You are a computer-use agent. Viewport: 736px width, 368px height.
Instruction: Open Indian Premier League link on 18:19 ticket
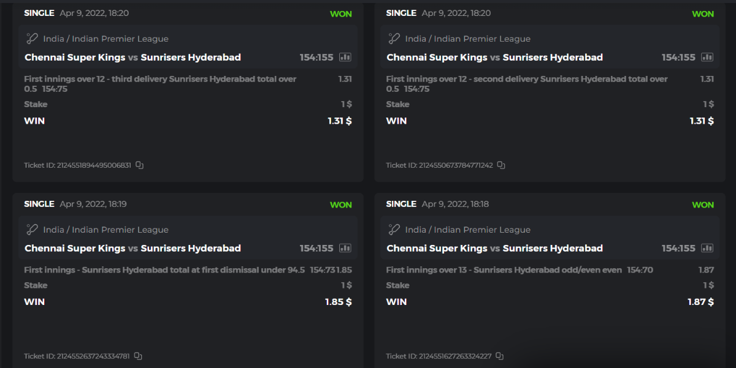click(x=105, y=230)
